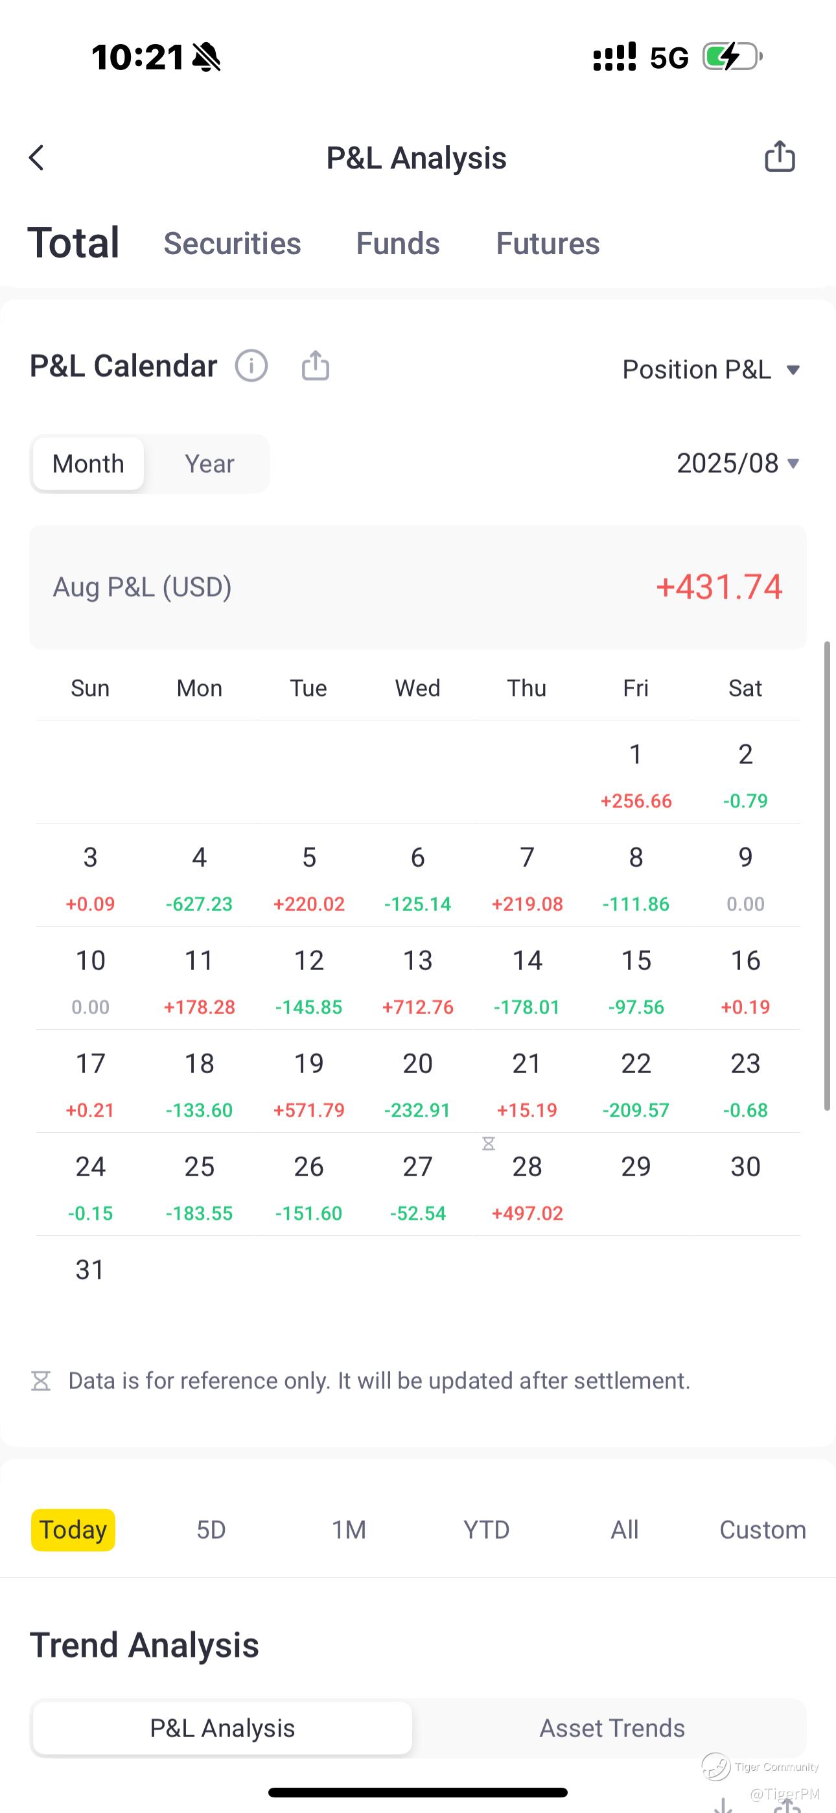Tap the Tiger Community watermark logo
836x1813 pixels.
click(x=716, y=1766)
